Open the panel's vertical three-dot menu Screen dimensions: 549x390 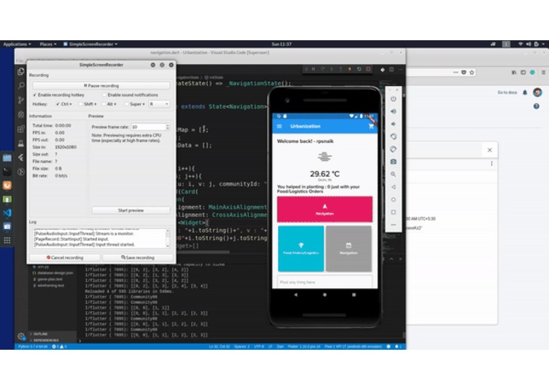(x=492, y=163)
